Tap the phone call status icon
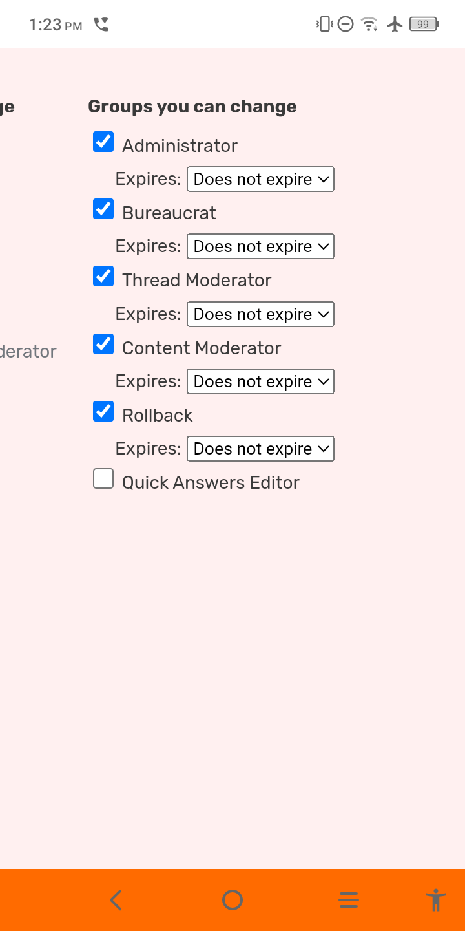This screenshot has height=931, width=465. pos(101,25)
